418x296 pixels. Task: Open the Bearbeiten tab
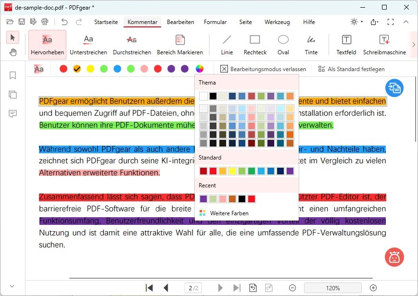180,22
